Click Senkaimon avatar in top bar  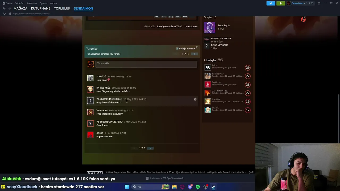(289, 3)
